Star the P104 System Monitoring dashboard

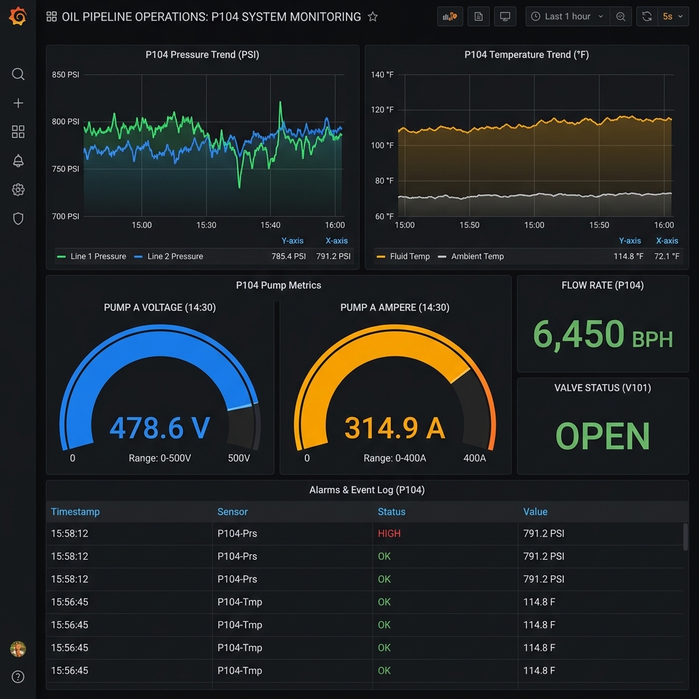(x=373, y=16)
